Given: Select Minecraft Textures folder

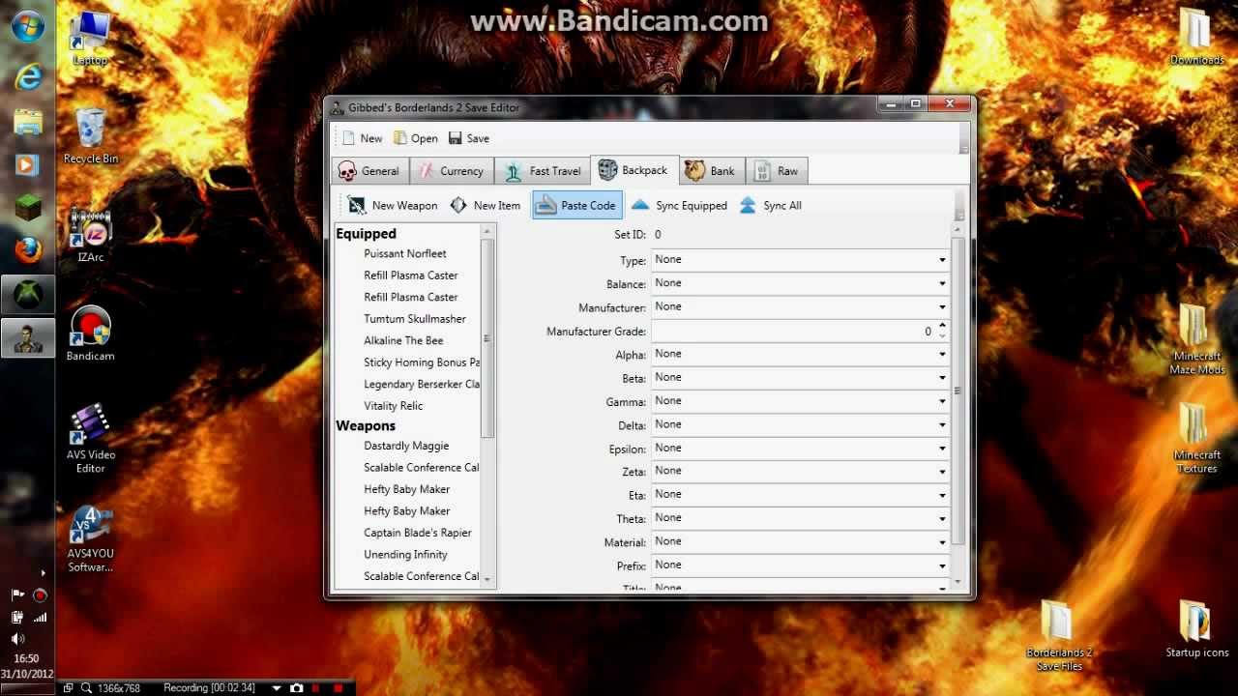Looking at the screenshot, I should click(1197, 439).
